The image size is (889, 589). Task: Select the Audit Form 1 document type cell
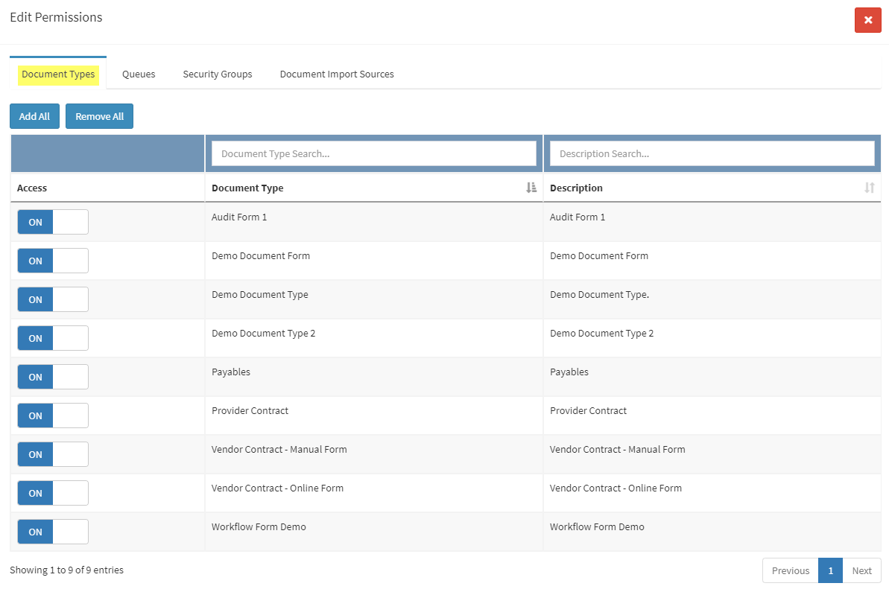(x=373, y=222)
